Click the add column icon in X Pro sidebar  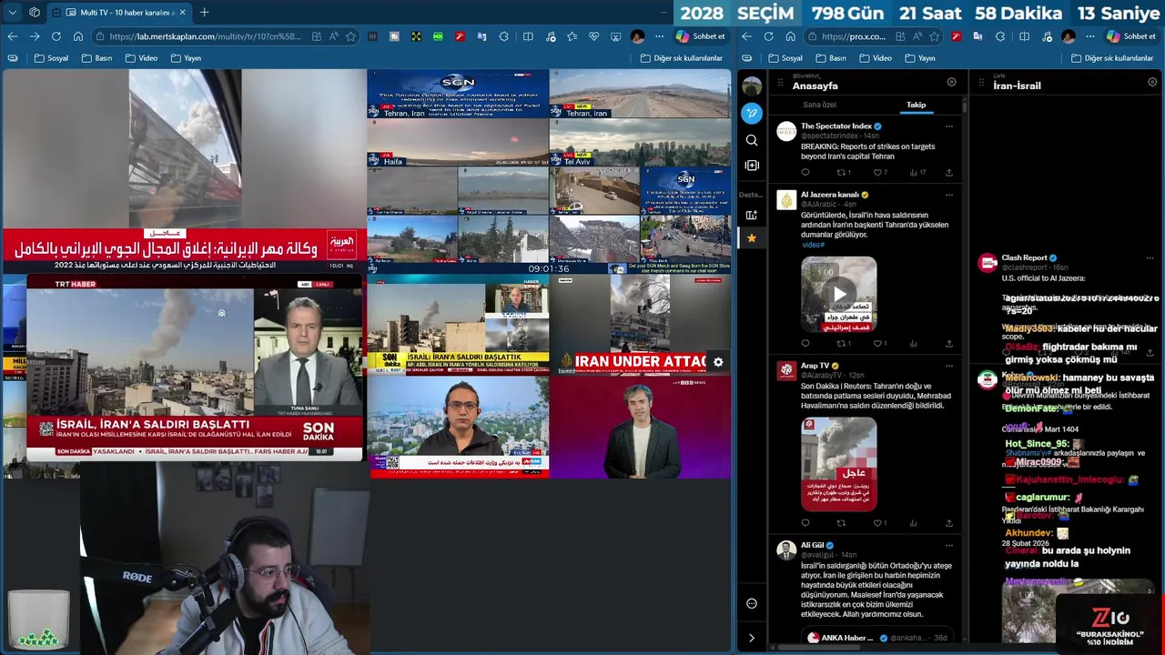point(752,166)
